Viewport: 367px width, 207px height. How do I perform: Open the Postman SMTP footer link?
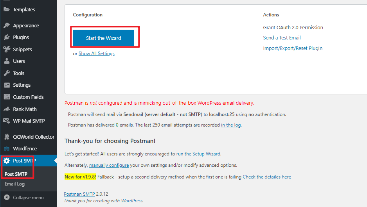[x=79, y=194]
